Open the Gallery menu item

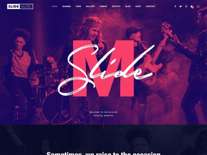coord(90,6)
